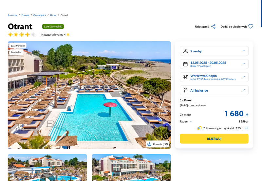Expand the 2 osoby dropdown

point(214,51)
